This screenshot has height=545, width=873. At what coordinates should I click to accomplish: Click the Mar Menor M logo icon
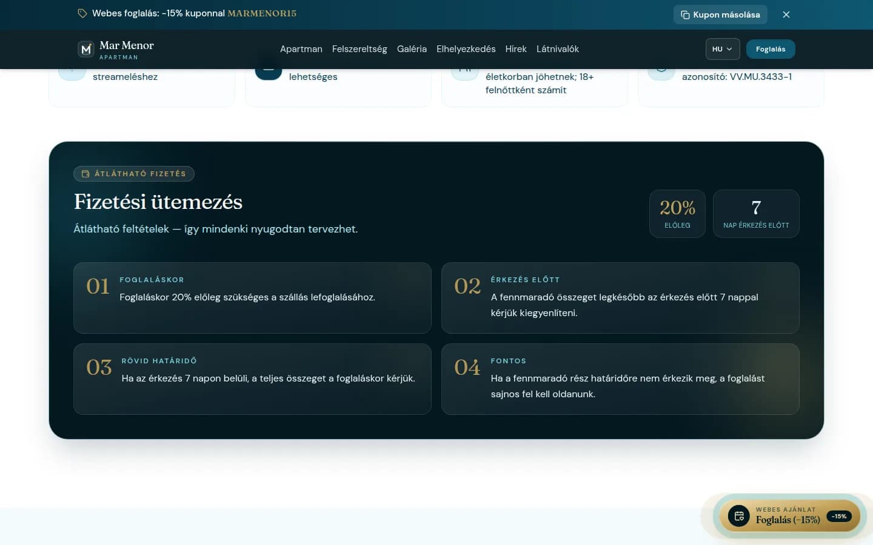pos(86,49)
